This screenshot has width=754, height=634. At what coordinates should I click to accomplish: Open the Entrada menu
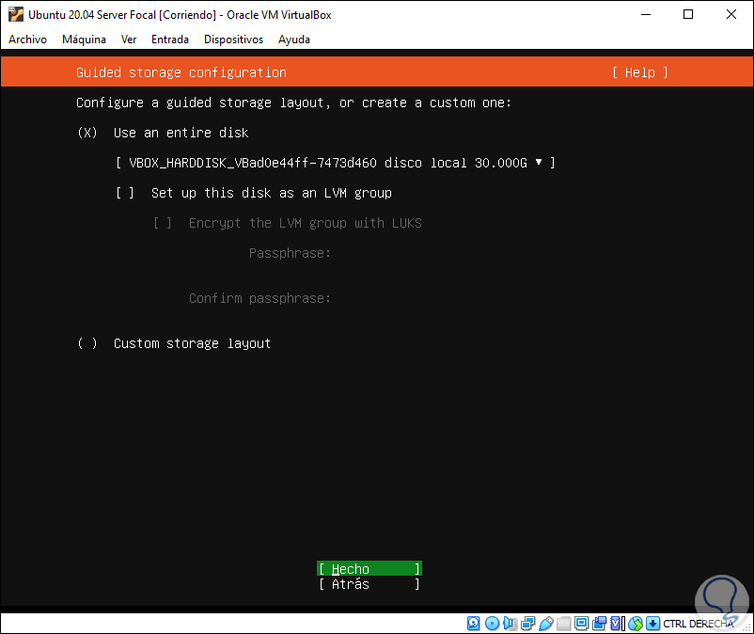170,40
